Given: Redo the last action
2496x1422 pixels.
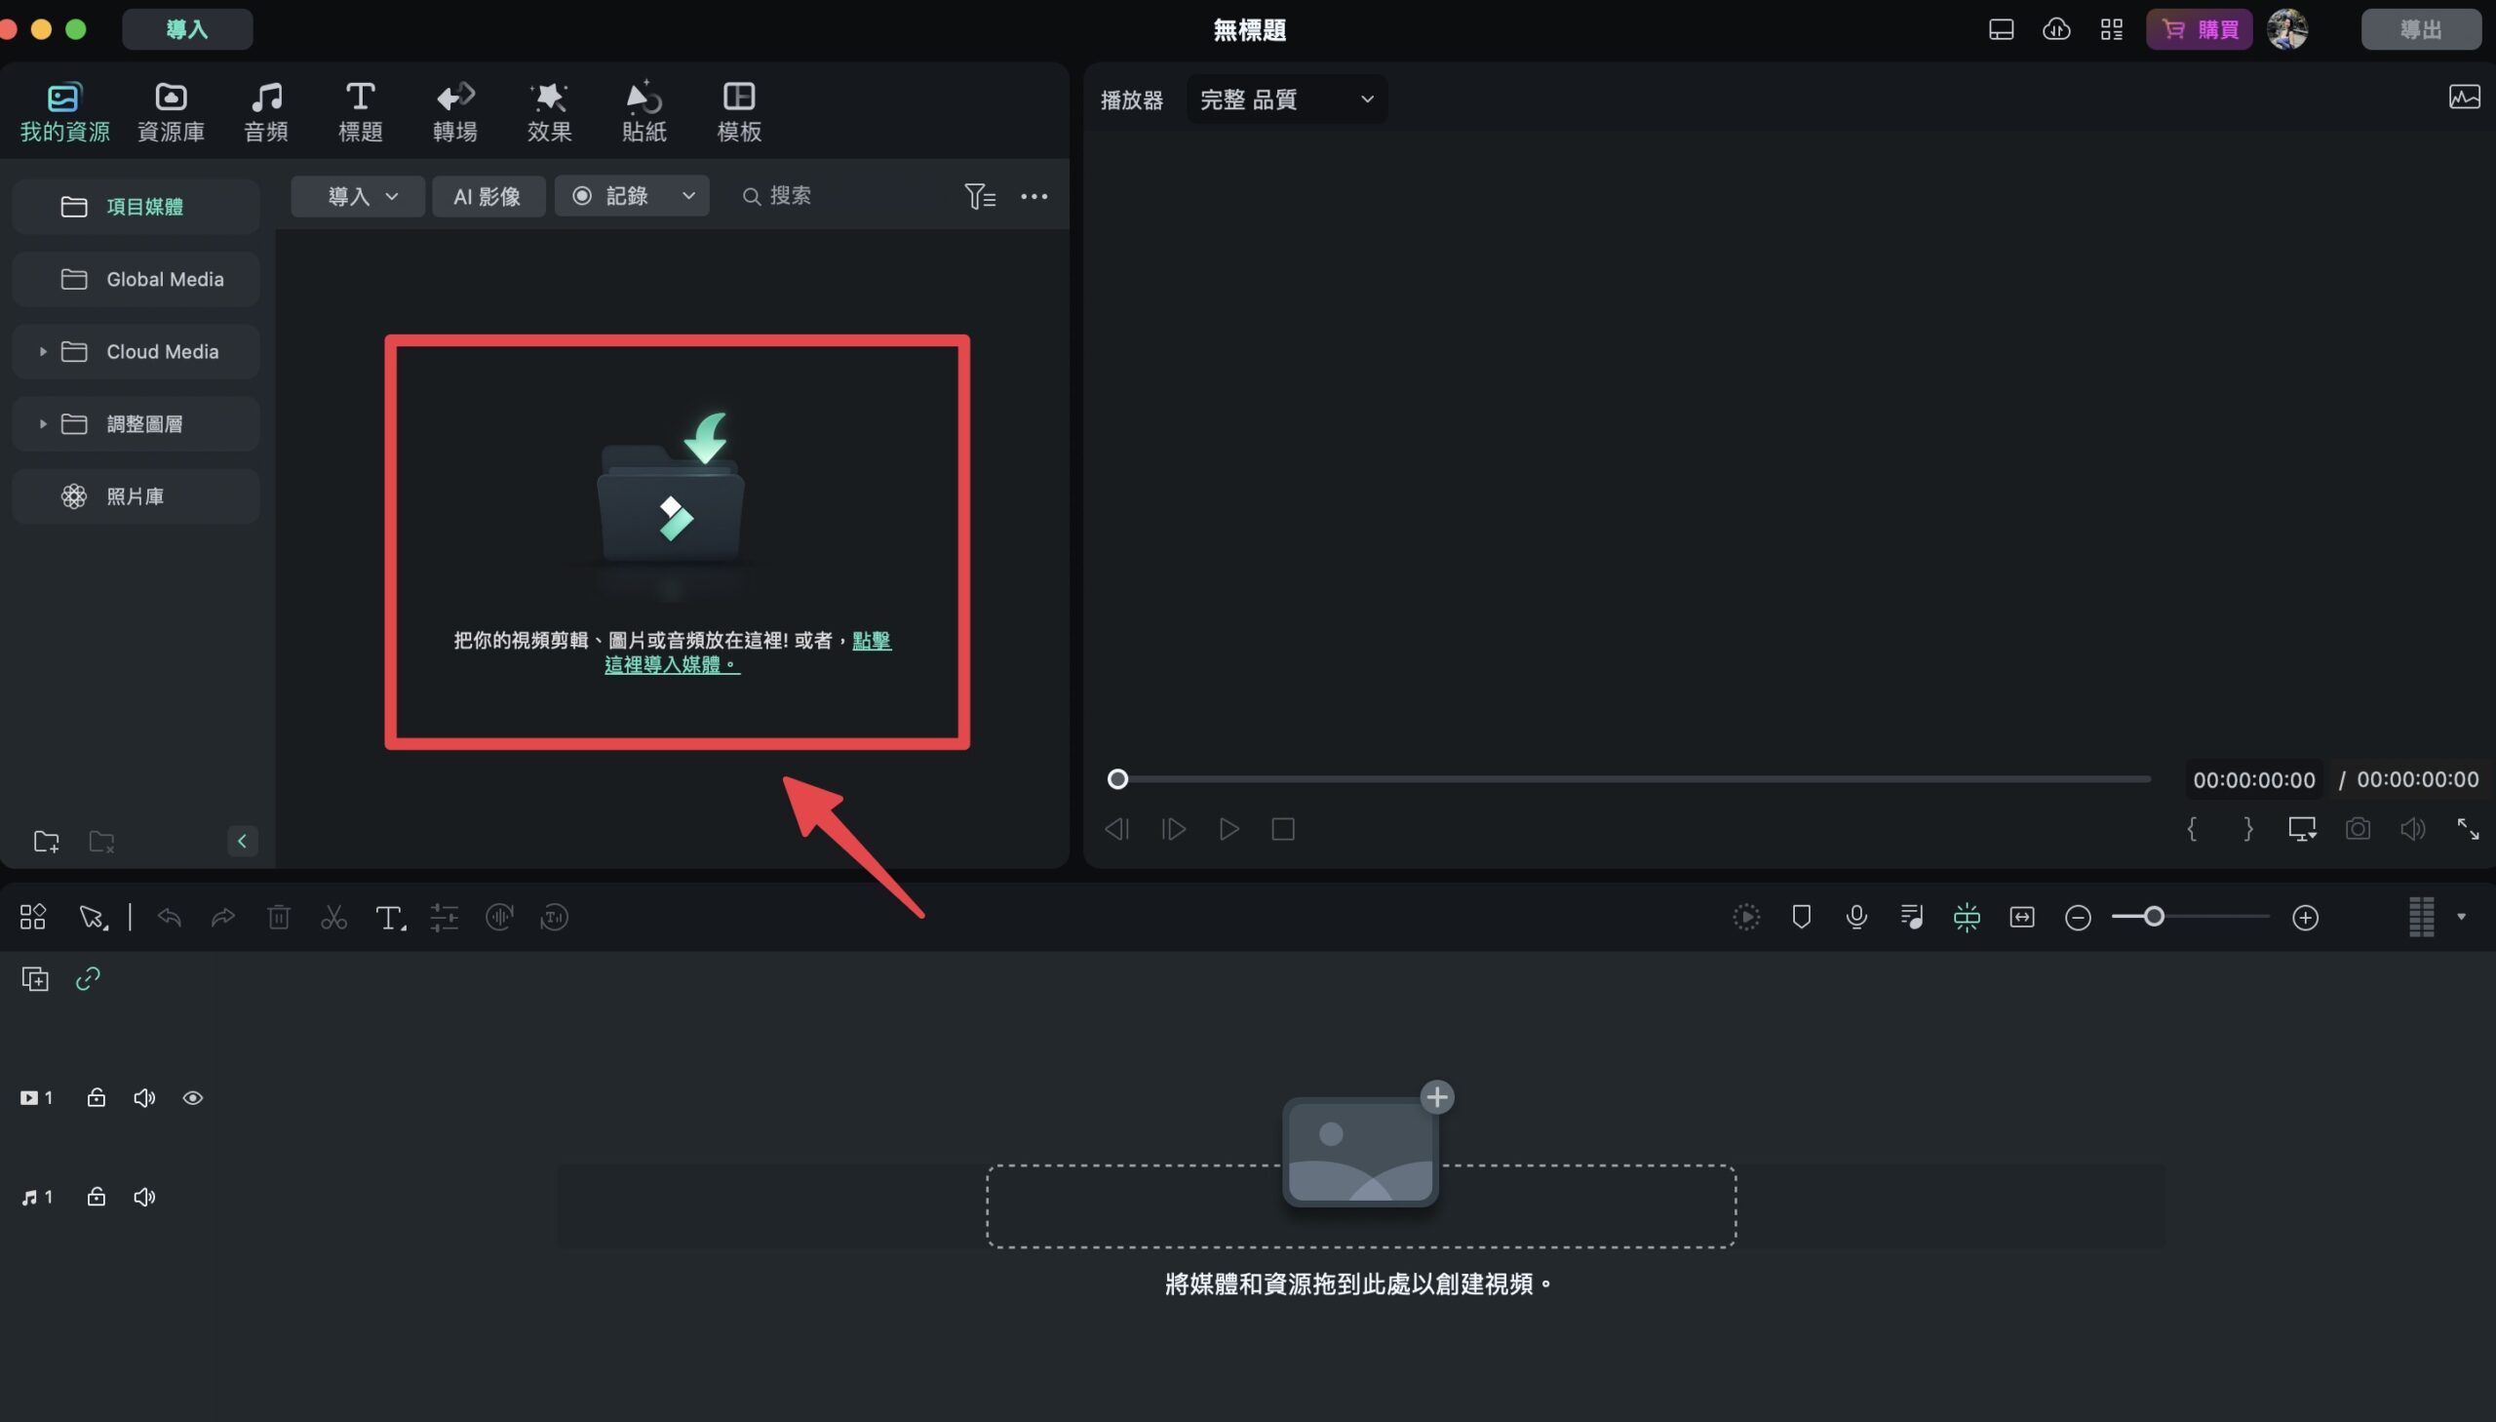Looking at the screenshot, I should 222,916.
